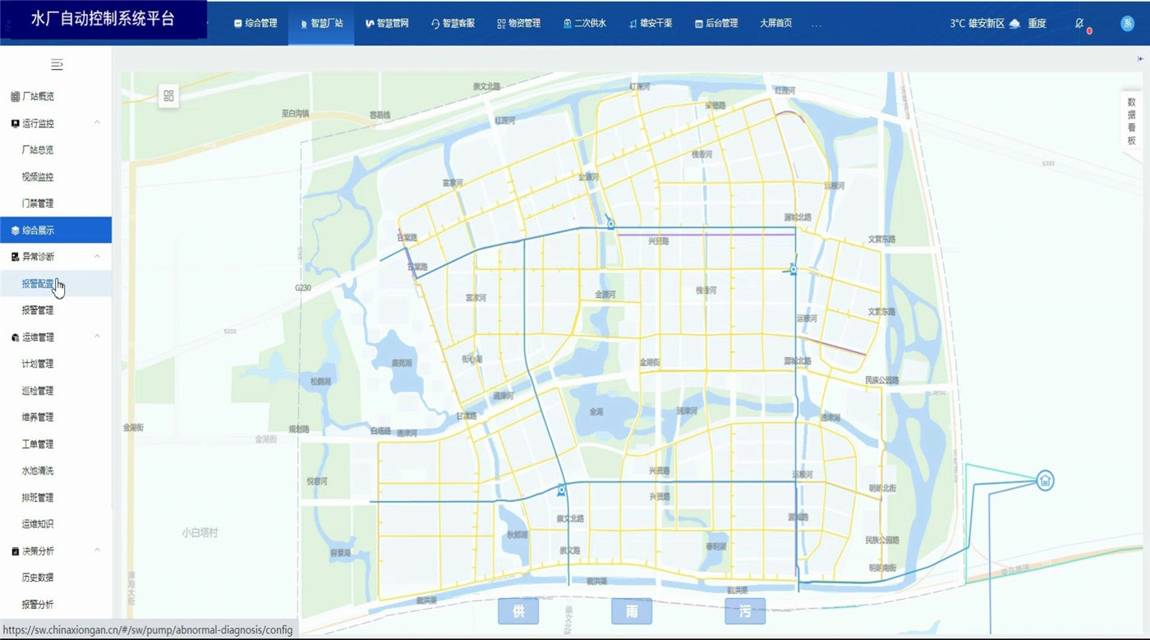Collapse the 运维管理 menu group
This screenshot has width=1150, height=640.
tap(97, 336)
